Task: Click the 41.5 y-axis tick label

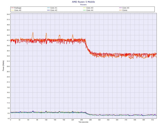Action: [x=8, y=40]
